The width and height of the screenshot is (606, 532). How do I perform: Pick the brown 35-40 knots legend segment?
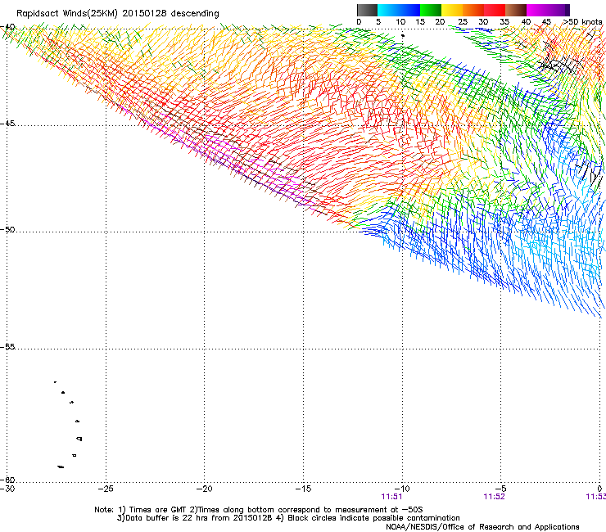coord(516,10)
